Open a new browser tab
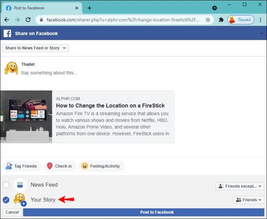 pyautogui.click(x=89, y=8)
